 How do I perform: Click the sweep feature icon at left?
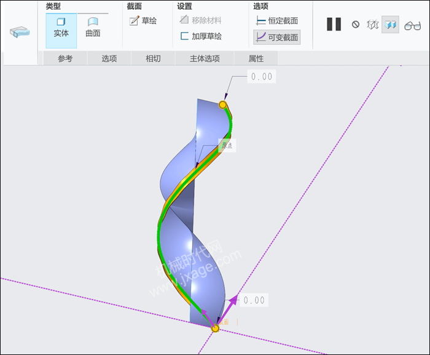(x=20, y=32)
